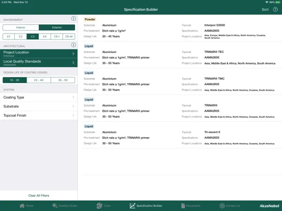The height and width of the screenshot is (211, 282).
Task: Select 20 - 40 years design life
Action: 39,80
